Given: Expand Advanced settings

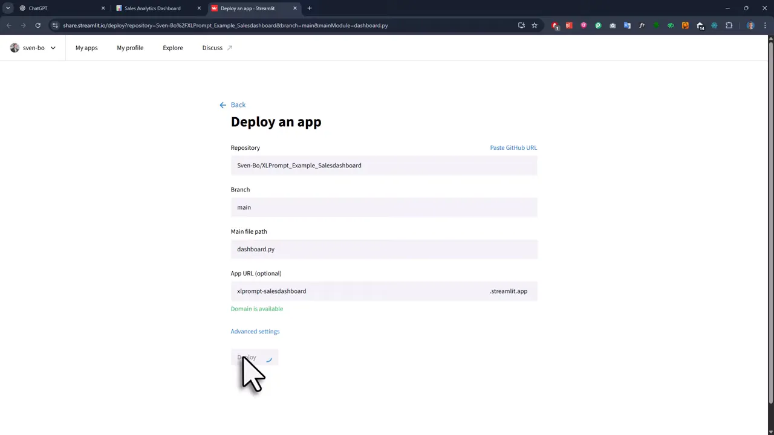Looking at the screenshot, I should pyautogui.click(x=255, y=331).
